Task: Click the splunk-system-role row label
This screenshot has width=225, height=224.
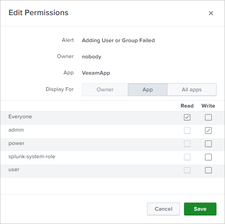Action: (x=32, y=157)
